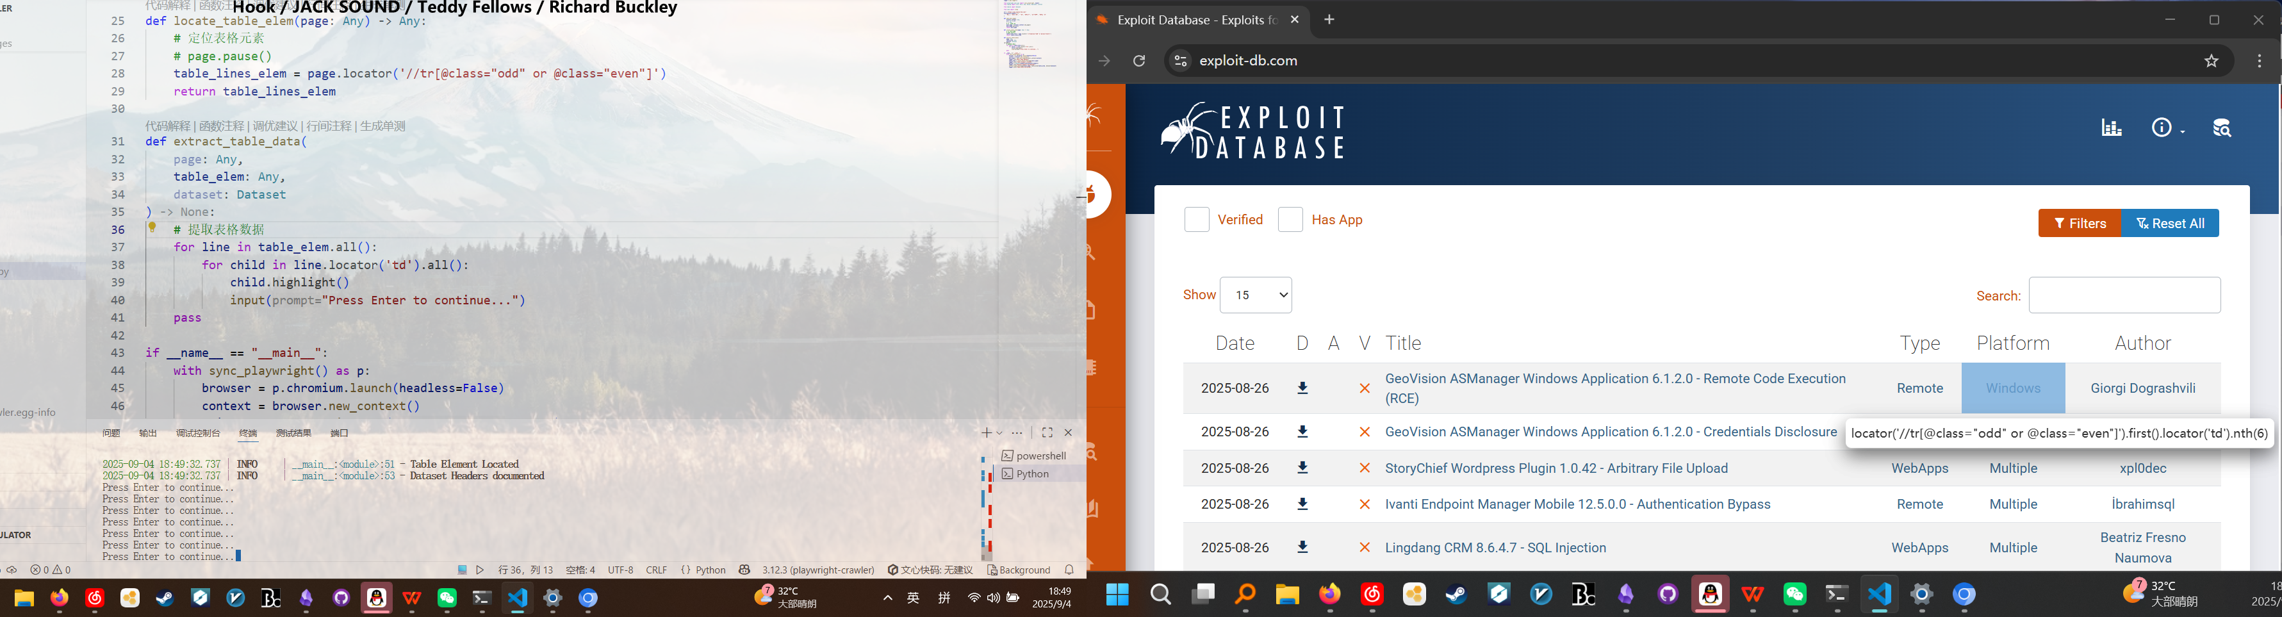
Task: Maximize the VS Code terminal panel
Action: point(1047,432)
